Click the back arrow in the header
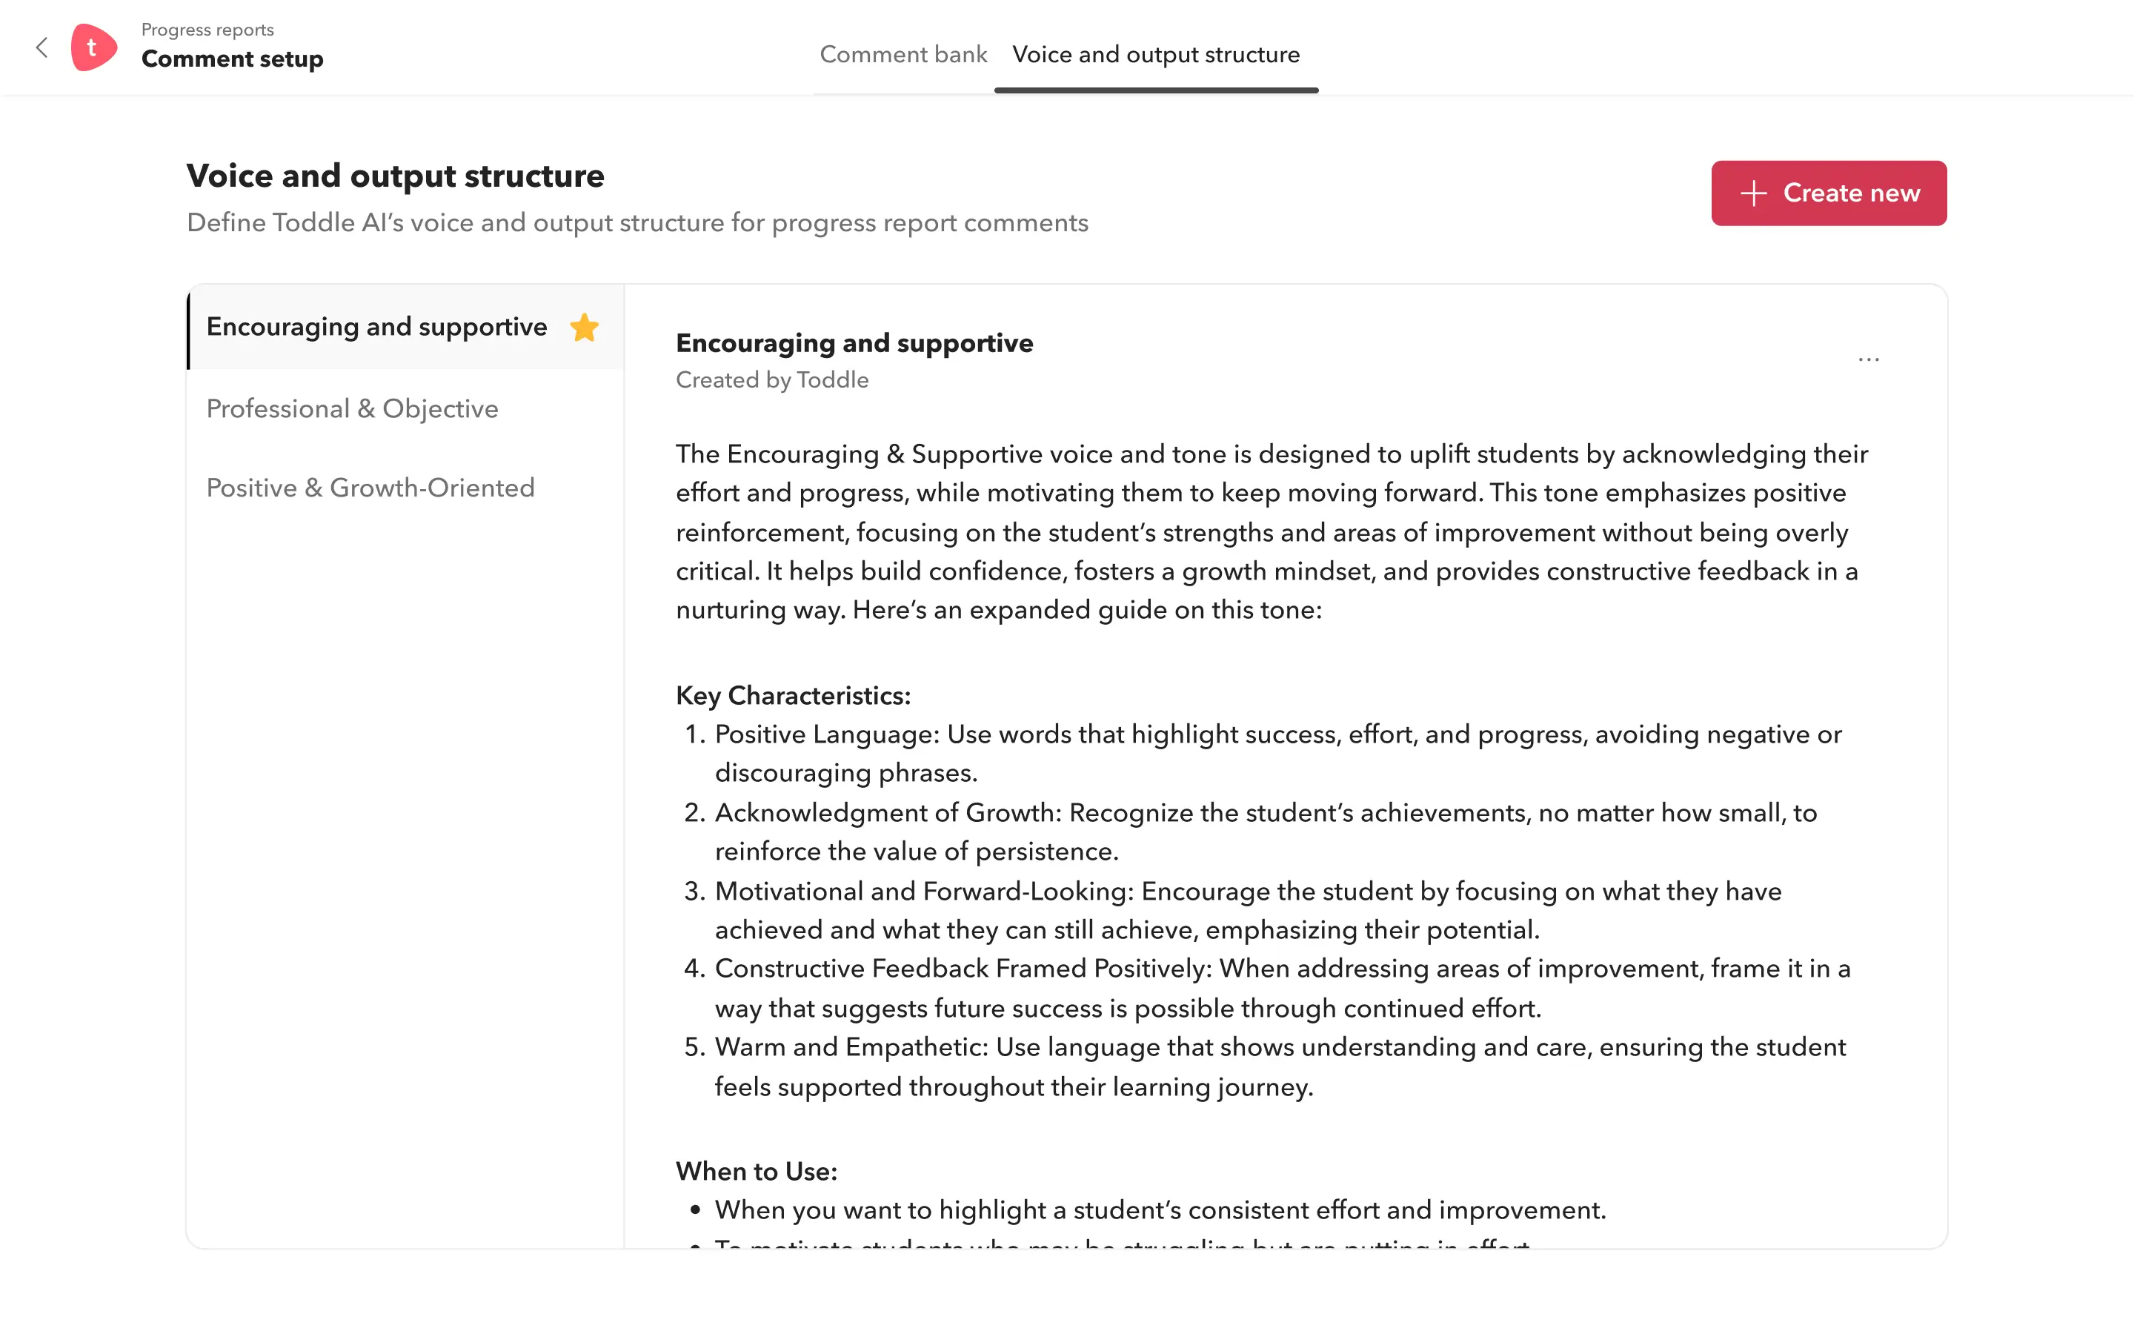The width and height of the screenshot is (2134, 1334). point(41,47)
